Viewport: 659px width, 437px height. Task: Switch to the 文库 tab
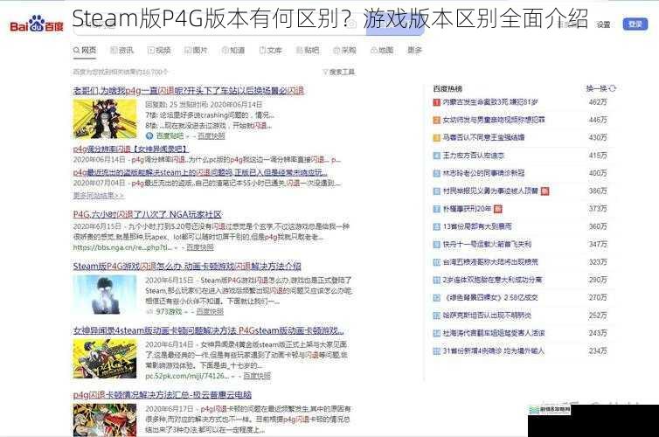(x=270, y=50)
